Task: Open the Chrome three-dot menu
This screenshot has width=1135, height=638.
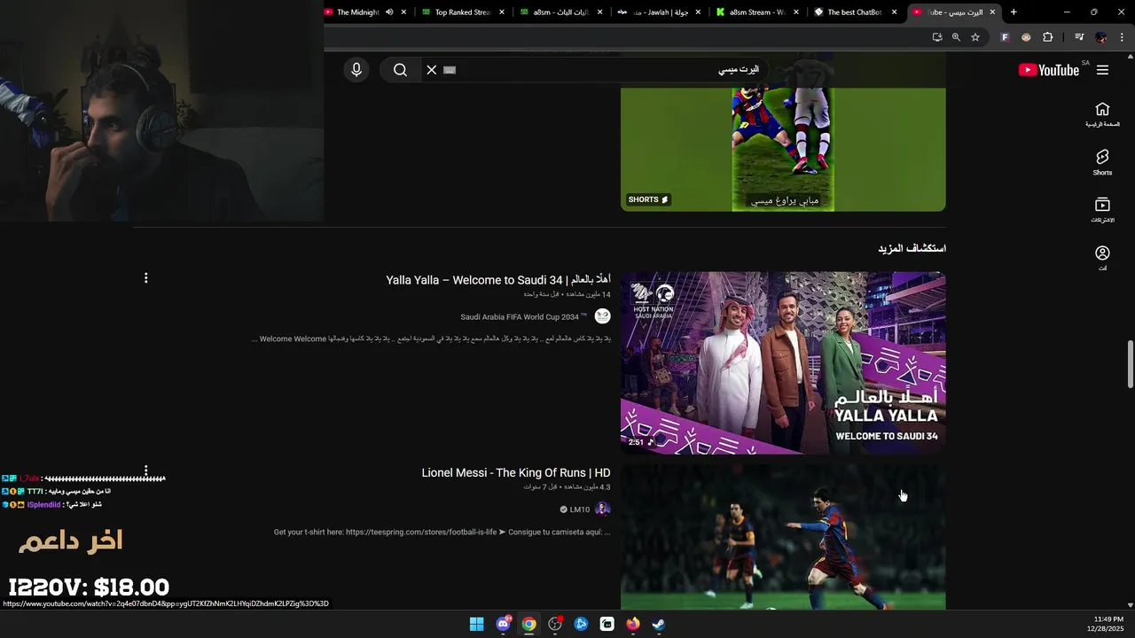Action: coord(1123,37)
